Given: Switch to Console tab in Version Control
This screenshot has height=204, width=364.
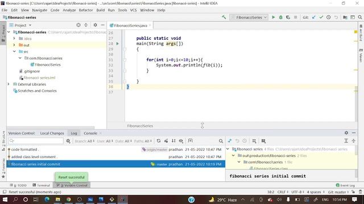Looking at the screenshot, I should pos(90,133).
